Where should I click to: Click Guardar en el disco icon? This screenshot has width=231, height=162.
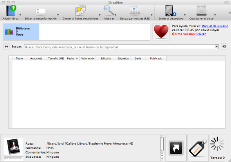tap(201, 11)
